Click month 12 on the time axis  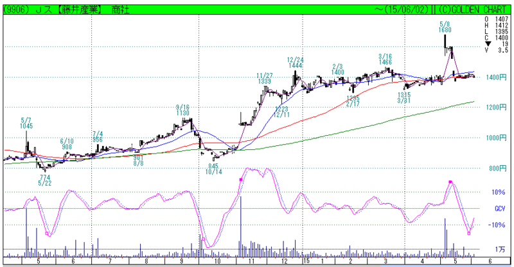click(284, 261)
